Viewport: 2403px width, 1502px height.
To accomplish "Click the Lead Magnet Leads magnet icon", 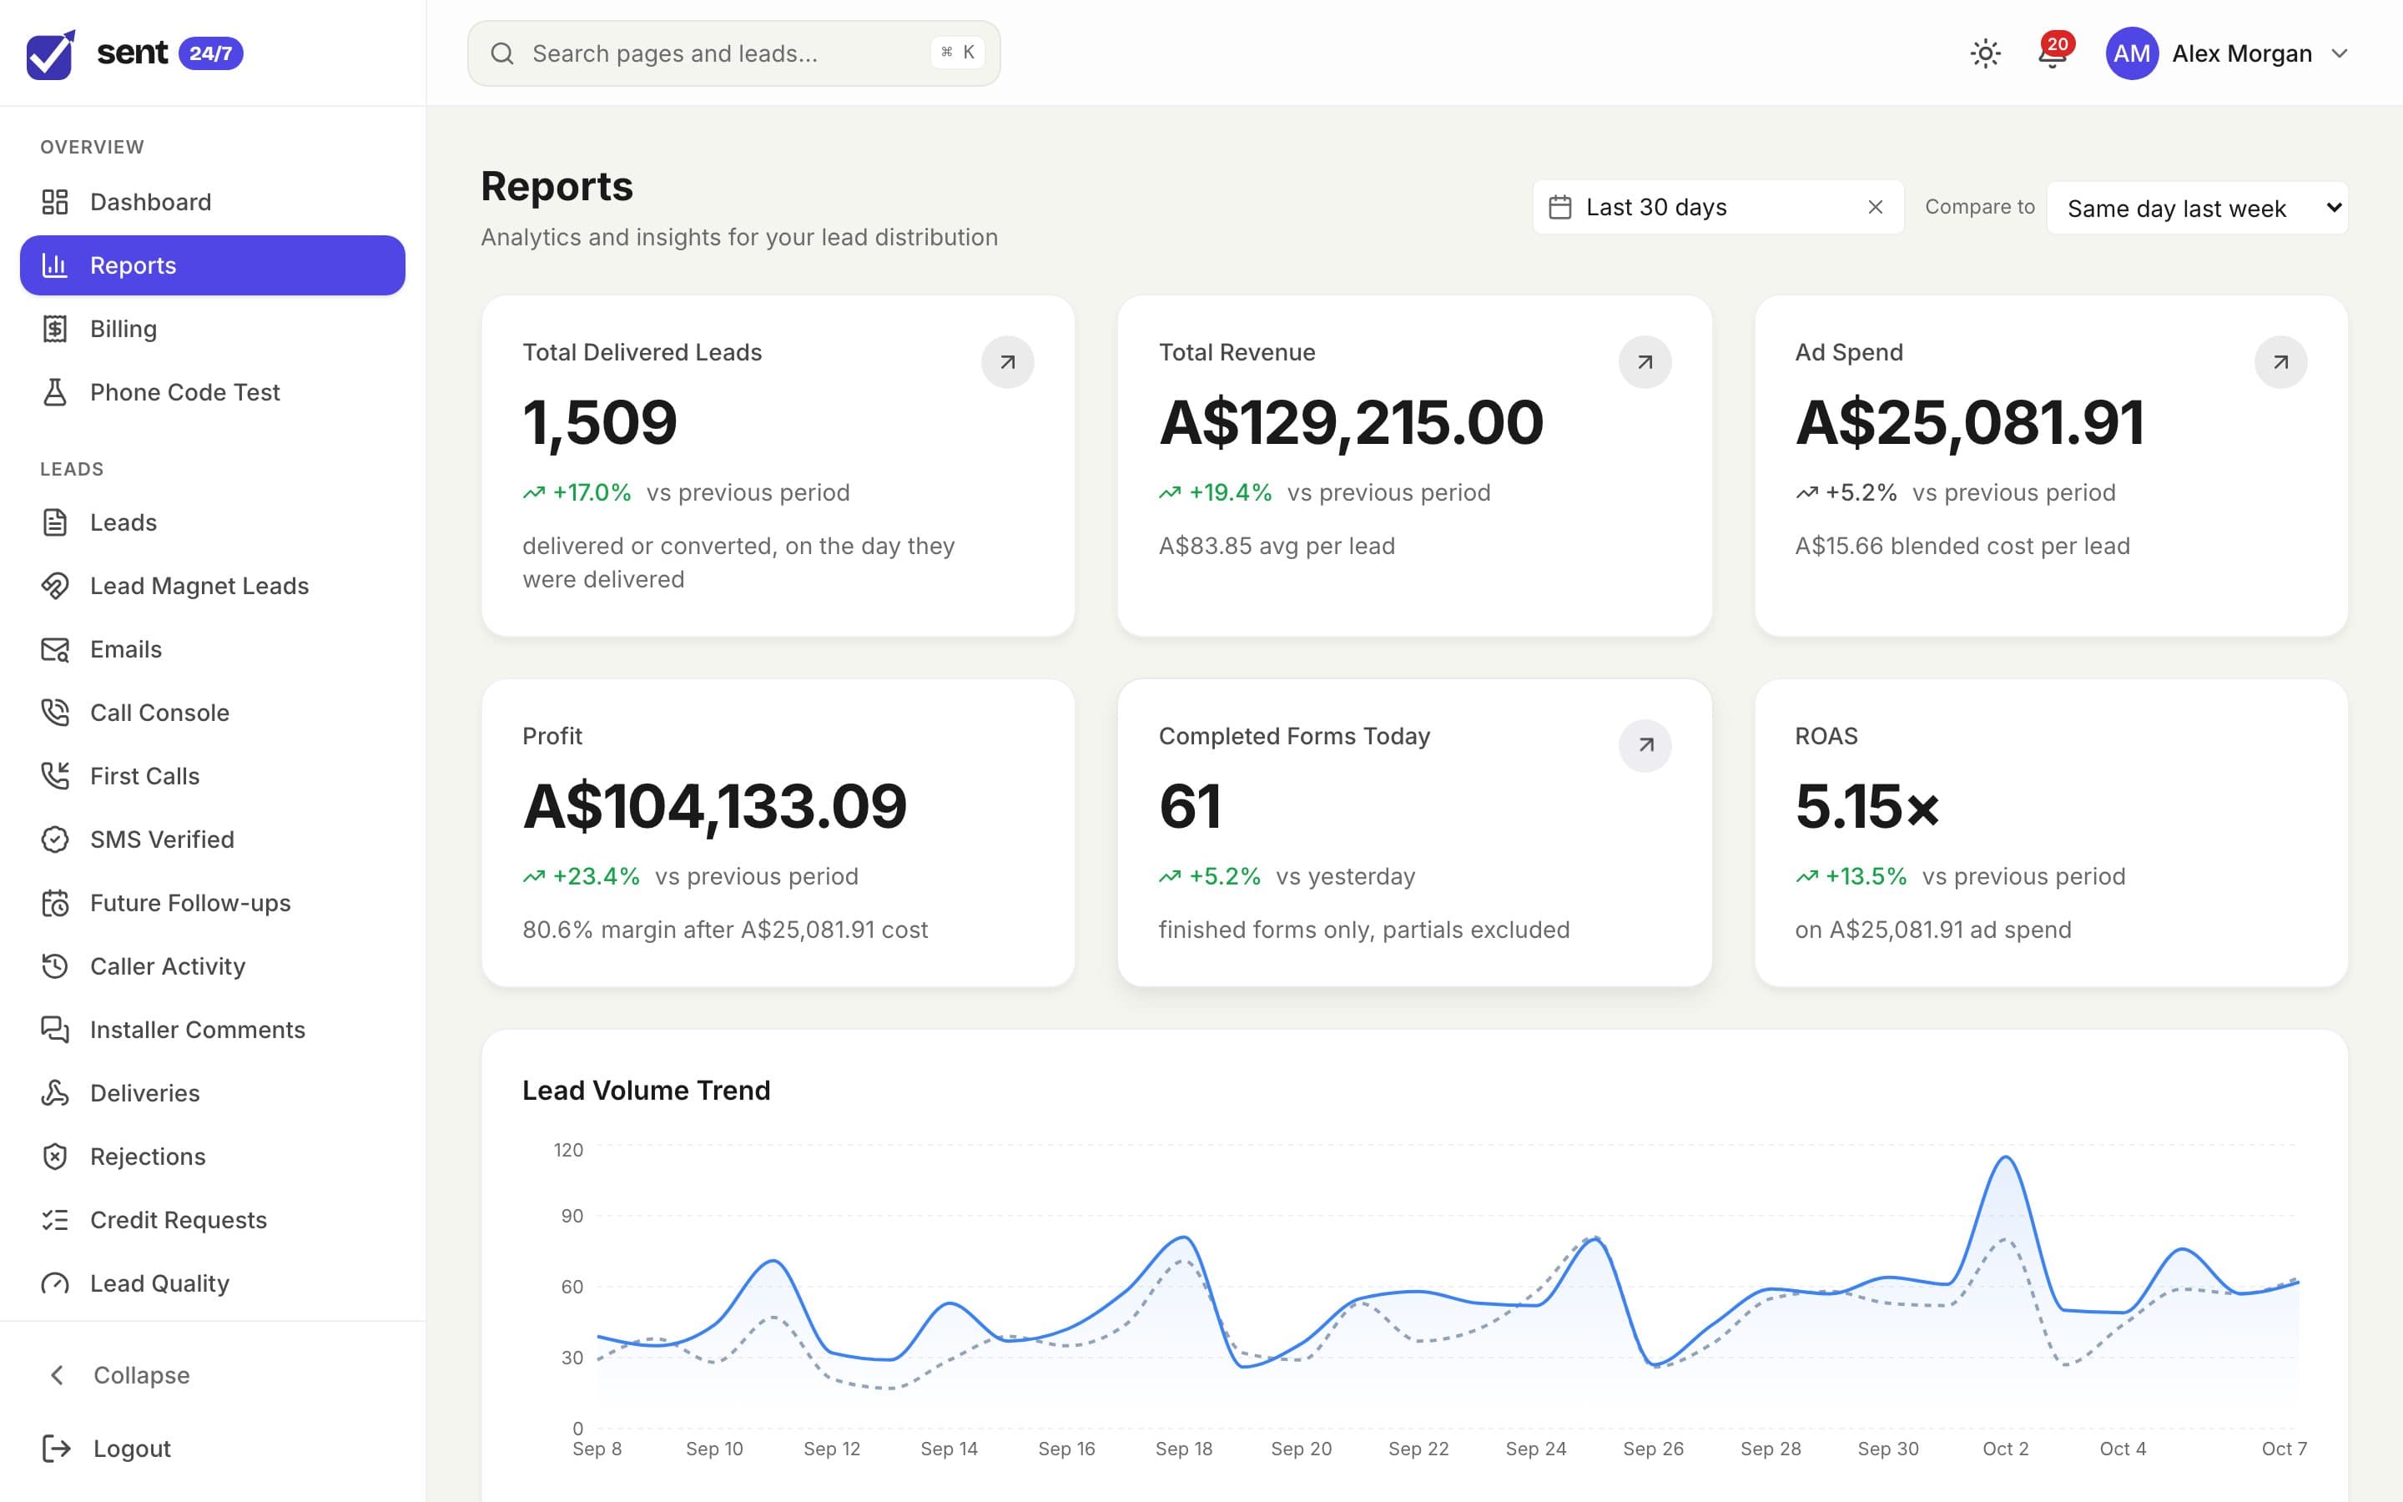I will point(54,586).
